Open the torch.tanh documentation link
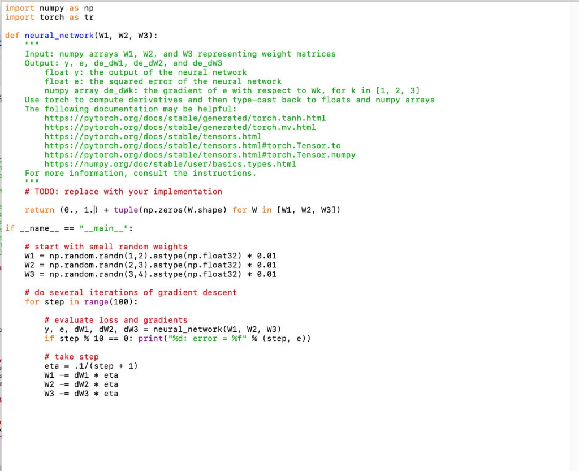Viewport: 579px width, 471px height. click(183, 118)
